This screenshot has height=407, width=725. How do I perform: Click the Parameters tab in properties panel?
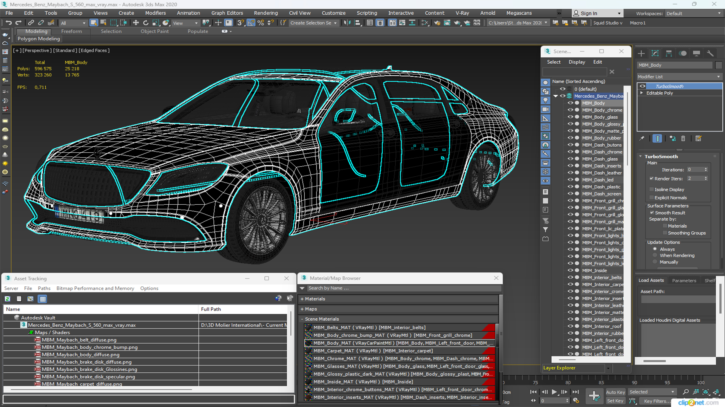pyautogui.click(x=684, y=280)
